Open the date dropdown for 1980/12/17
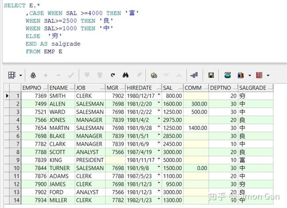 point(159,95)
